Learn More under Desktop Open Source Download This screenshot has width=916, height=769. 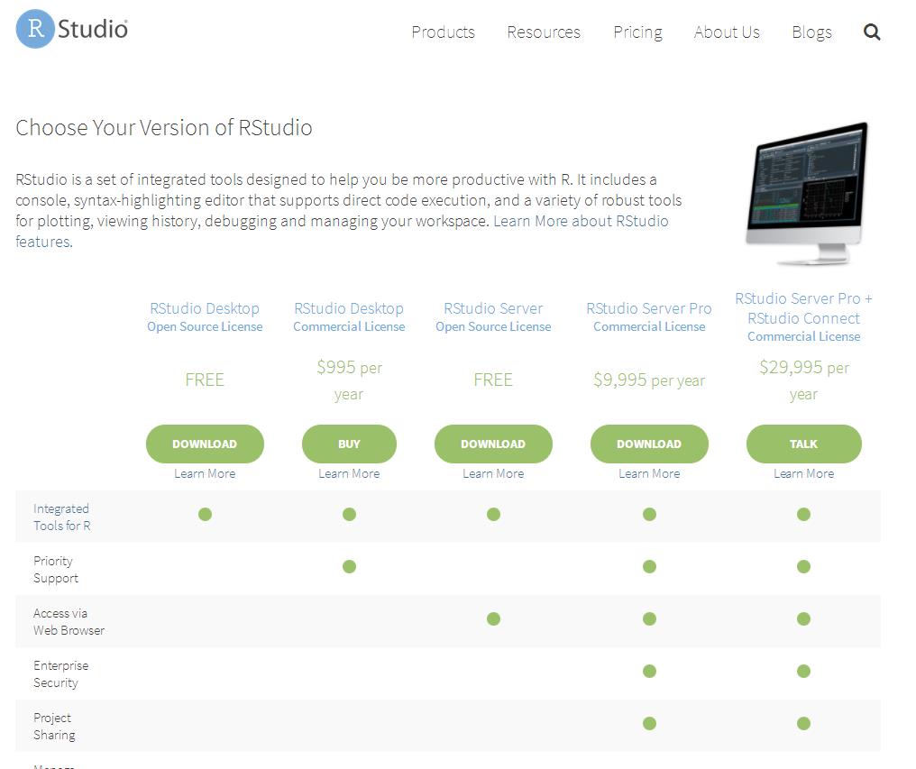click(x=205, y=473)
